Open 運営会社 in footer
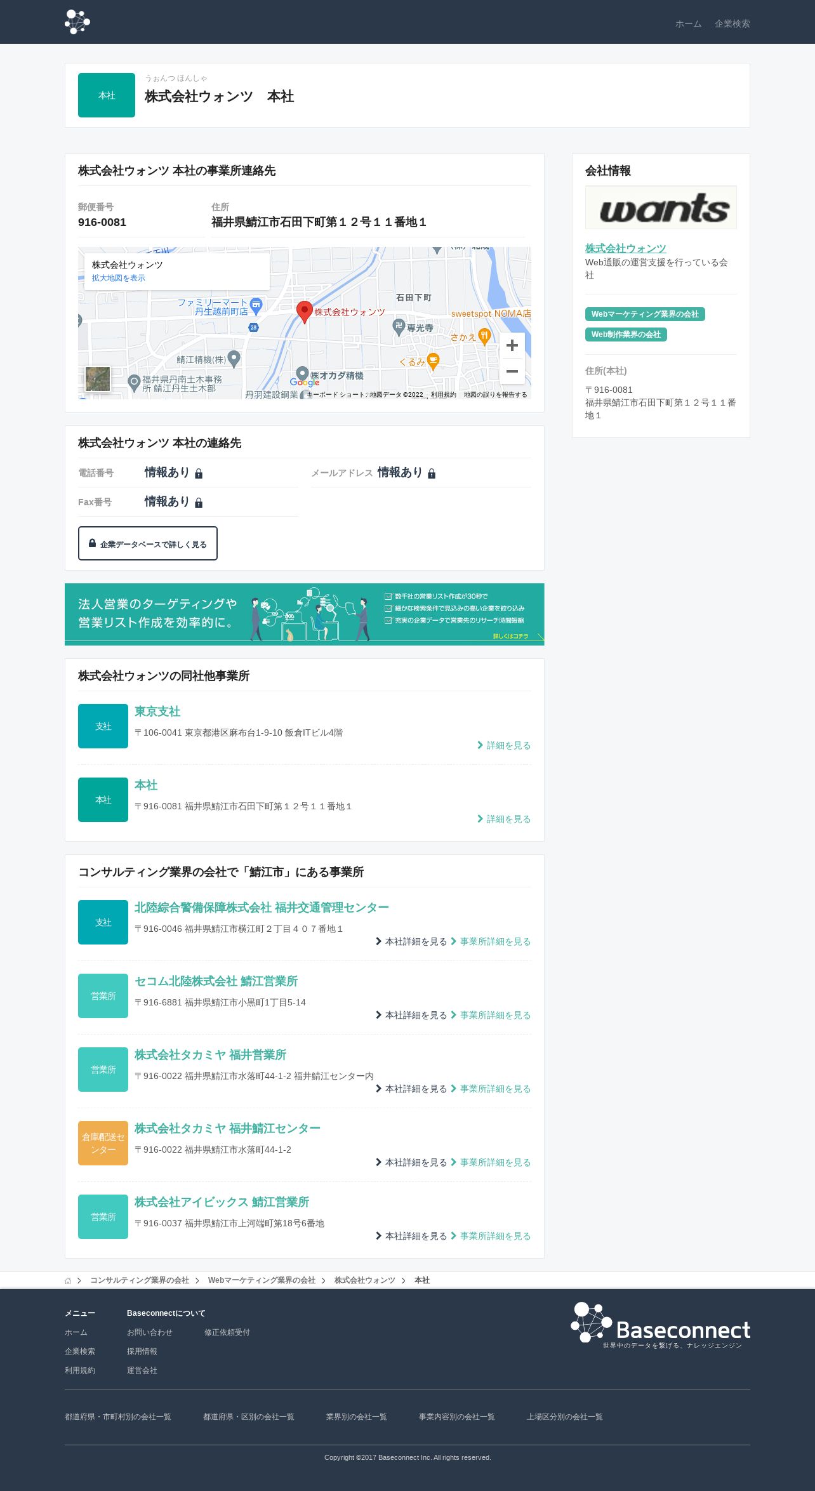815x1491 pixels. click(142, 1370)
